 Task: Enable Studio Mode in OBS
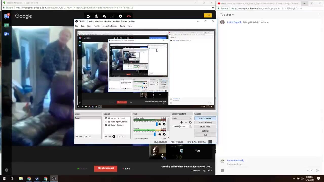pyautogui.click(x=205, y=127)
